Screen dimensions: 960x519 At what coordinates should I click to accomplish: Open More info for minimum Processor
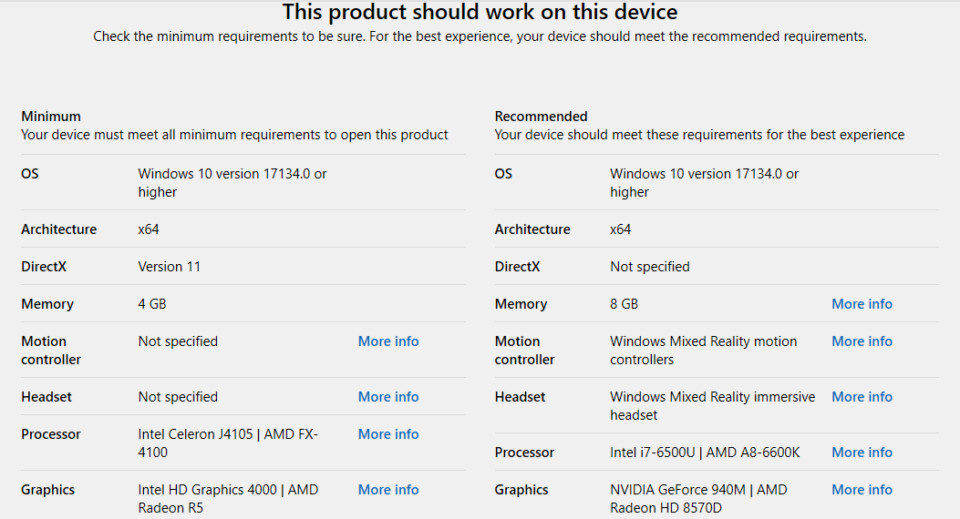tap(388, 434)
